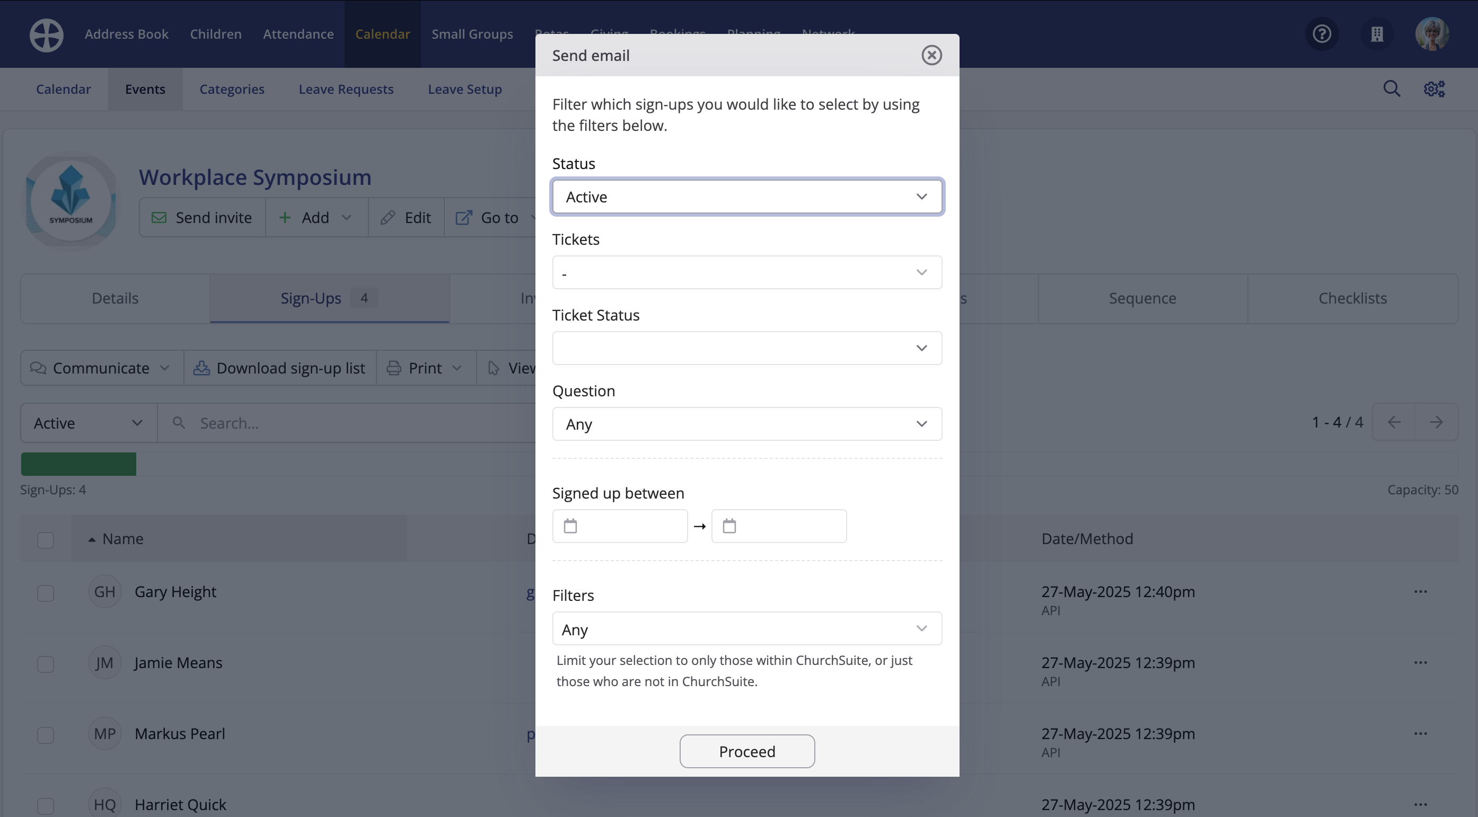Open the help question mark icon

click(1322, 34)
